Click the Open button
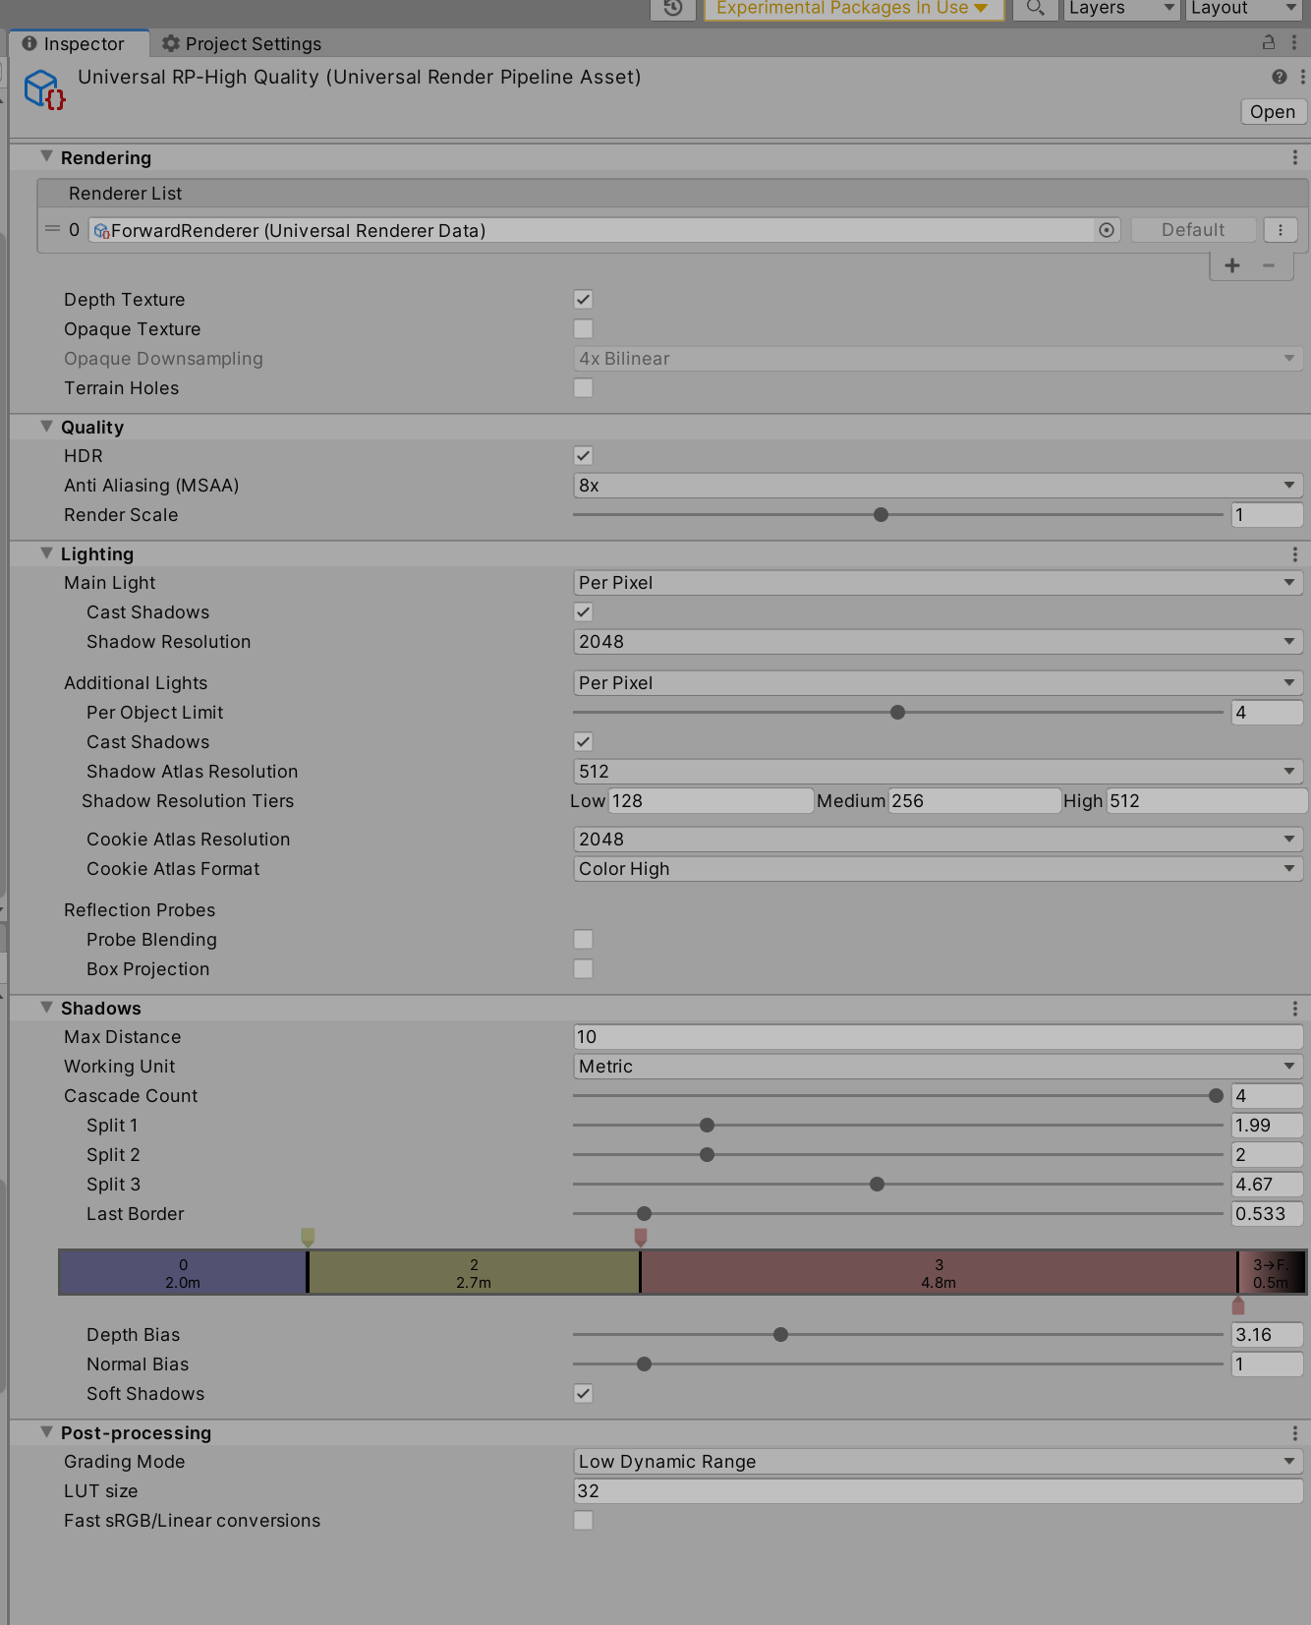 click(x=1273, y=112)
